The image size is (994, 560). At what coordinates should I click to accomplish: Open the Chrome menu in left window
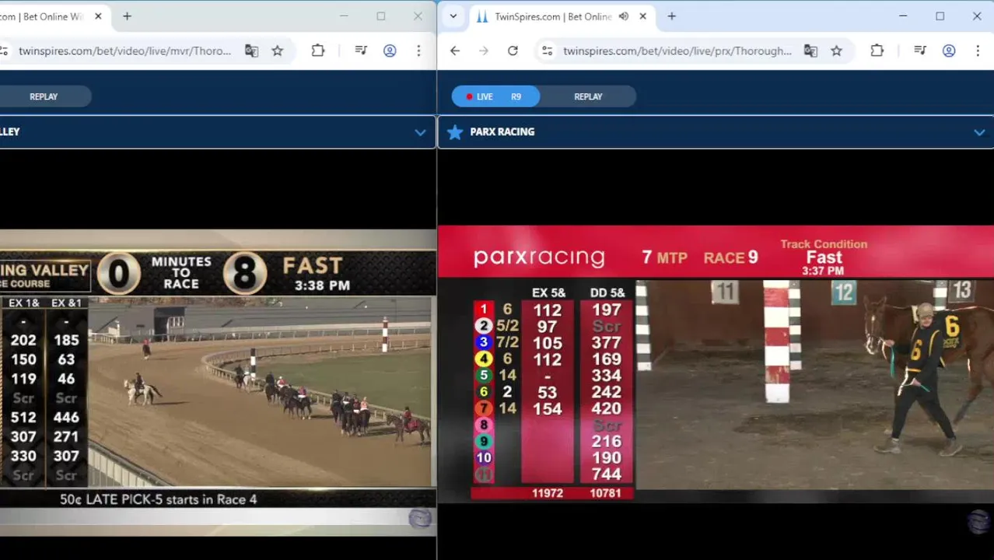418,51
